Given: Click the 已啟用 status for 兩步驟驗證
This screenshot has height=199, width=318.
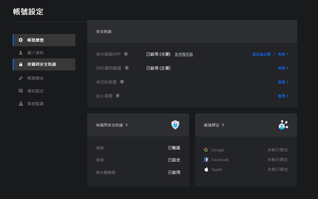Looking at the screenshot, I should (174, 172).
